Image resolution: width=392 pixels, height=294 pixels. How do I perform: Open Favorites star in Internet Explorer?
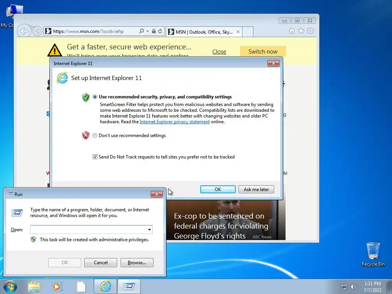301,31
